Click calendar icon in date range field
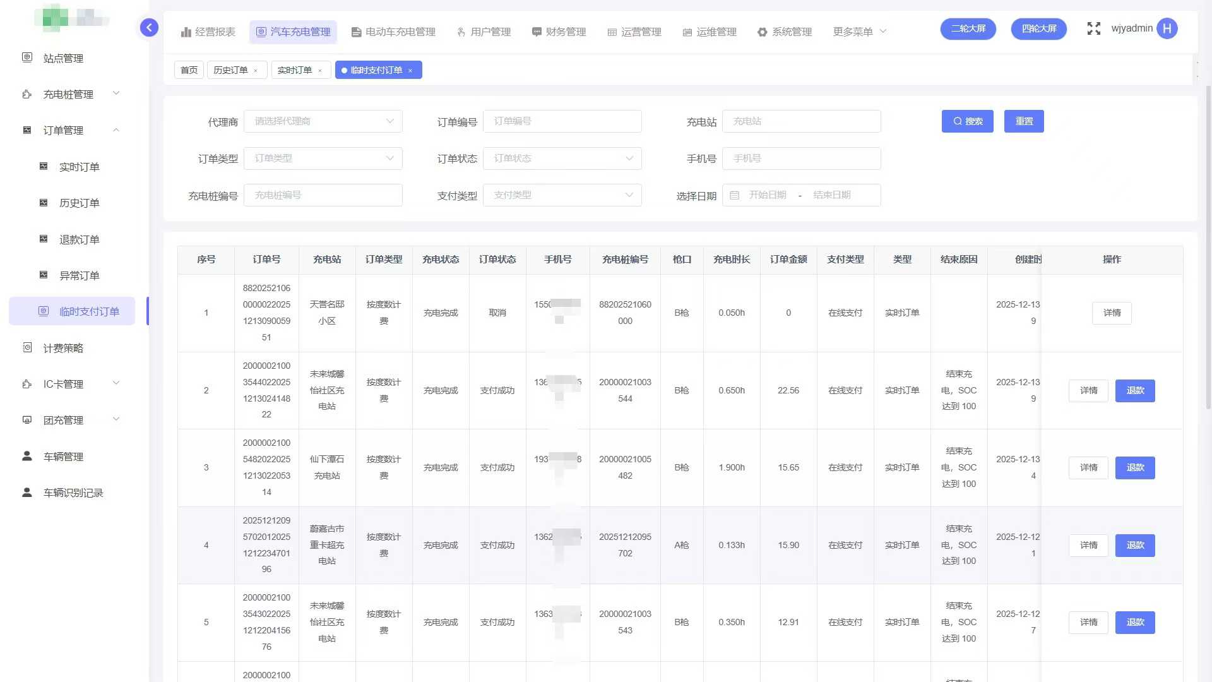1212x682 pixels. [734, 195]
